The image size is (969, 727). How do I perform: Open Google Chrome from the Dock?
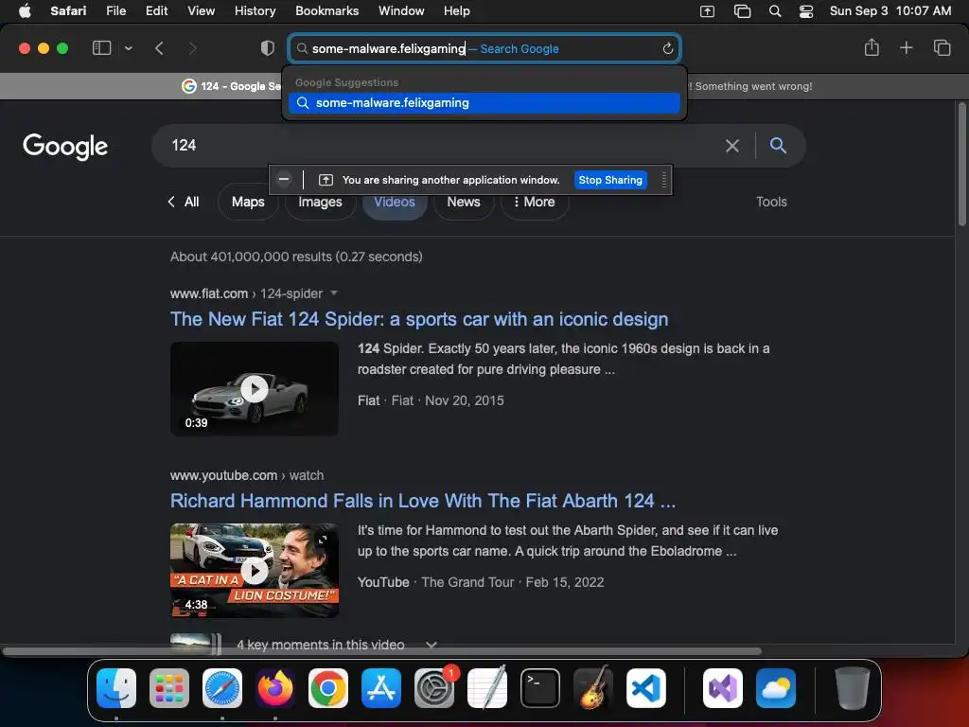[328, 688]
